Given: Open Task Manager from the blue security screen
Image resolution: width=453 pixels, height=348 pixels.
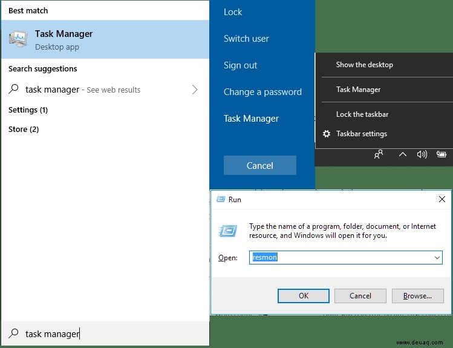Looking at the screenshot, I should tap(251, 119).
